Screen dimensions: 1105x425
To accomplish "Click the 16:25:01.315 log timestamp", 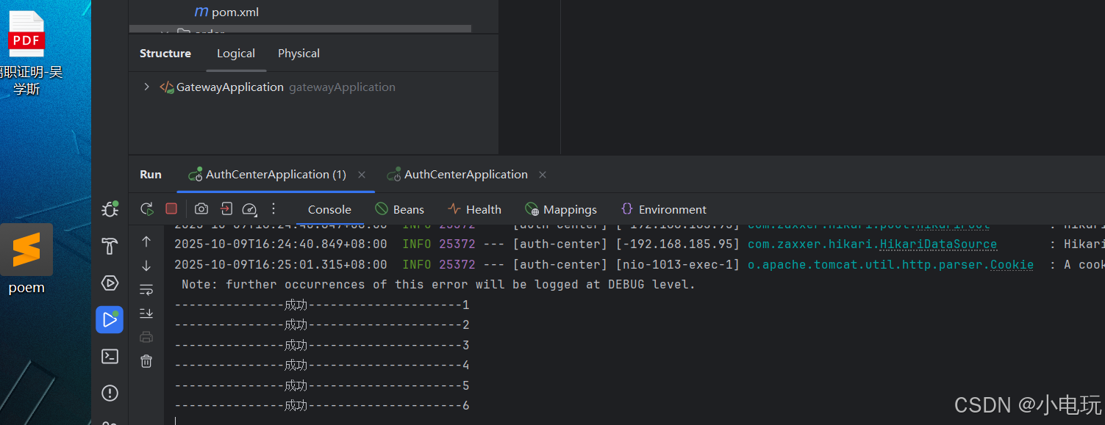I will tap(281, 265).
